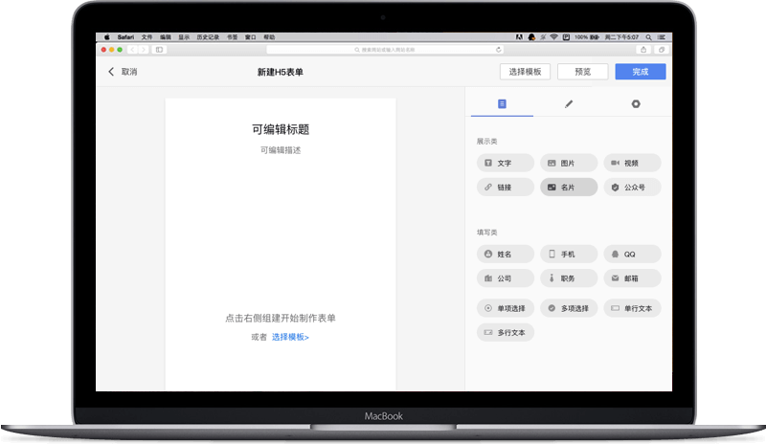Switch to the pencil style tab
Image resolution: width=766 pixels, height=444 pixels.
click(569, 104)
